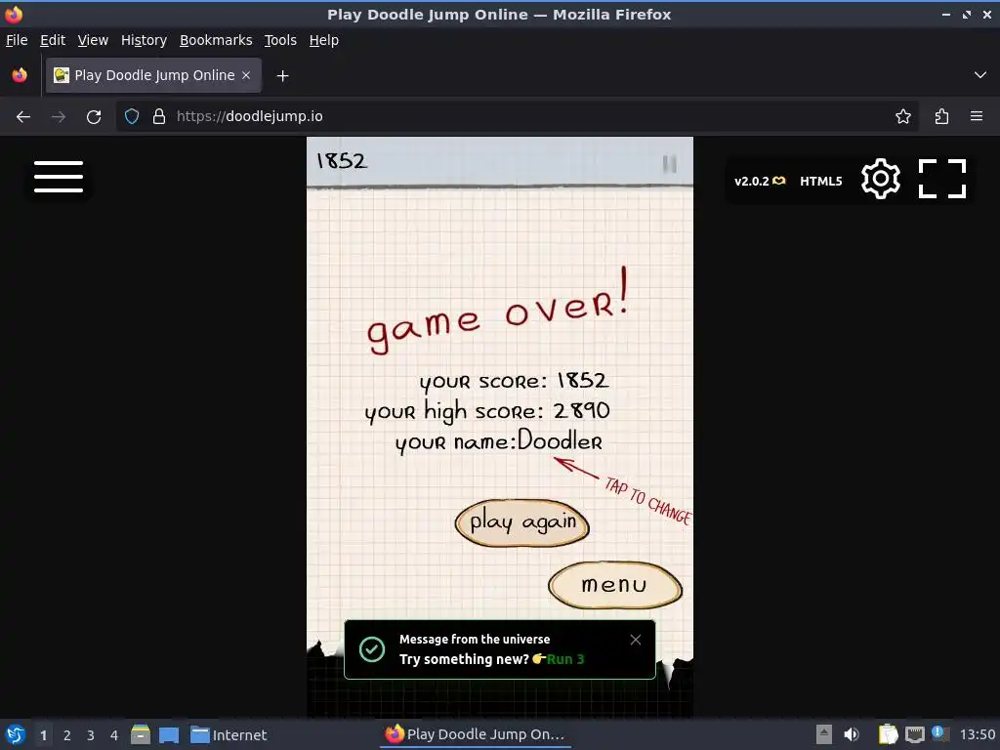Click the site security padlock icon
1000x750 pixels.
coord(159,117)
